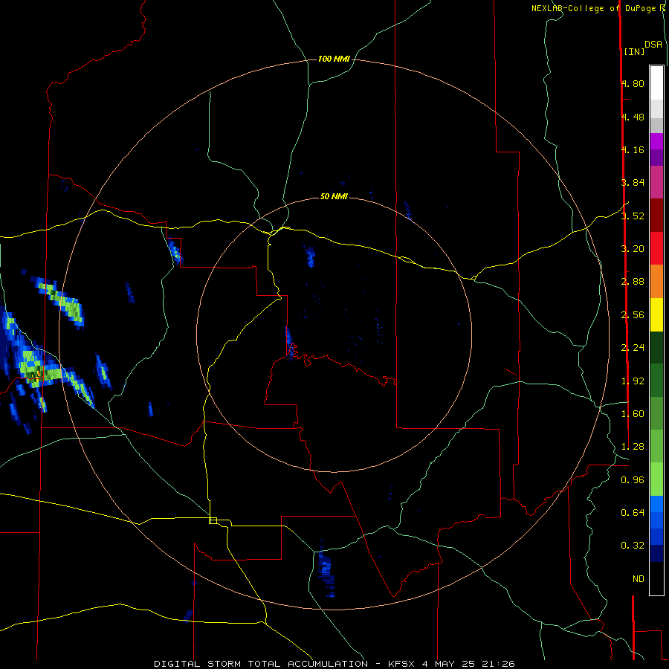The image size is (669, 669).
Task: Select the dark red legend swatch
Action: tap(656, 216)
